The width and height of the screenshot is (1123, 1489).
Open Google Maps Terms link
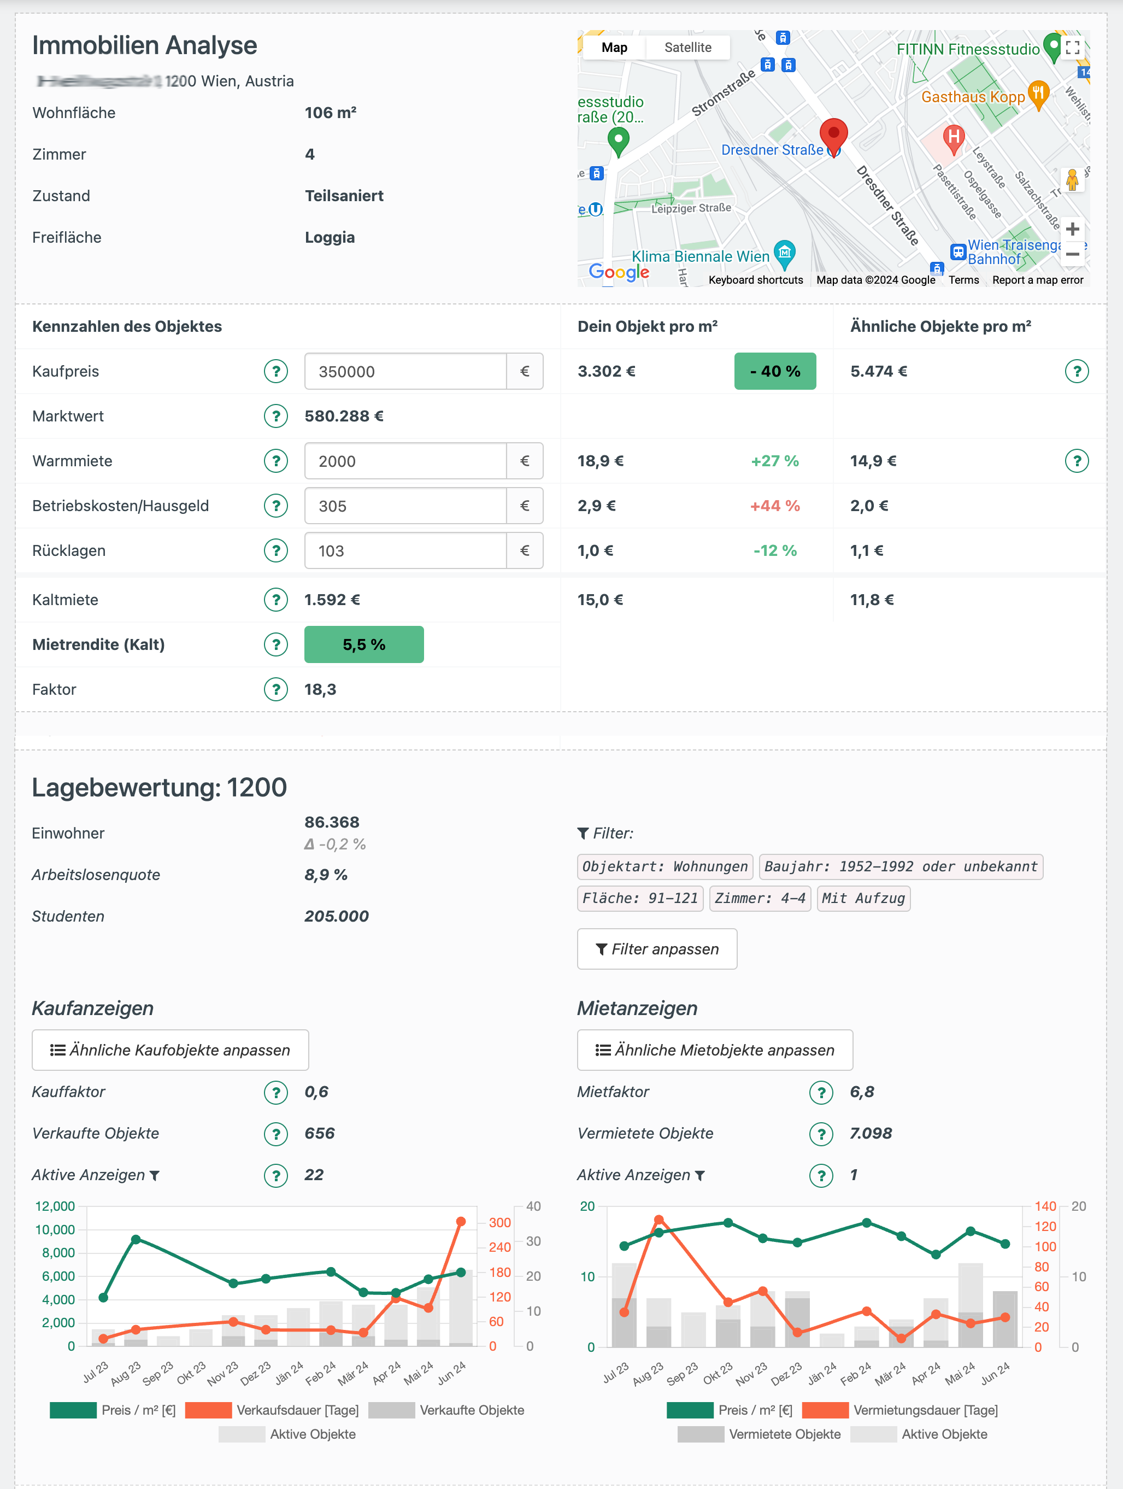(x=963, y=280)
